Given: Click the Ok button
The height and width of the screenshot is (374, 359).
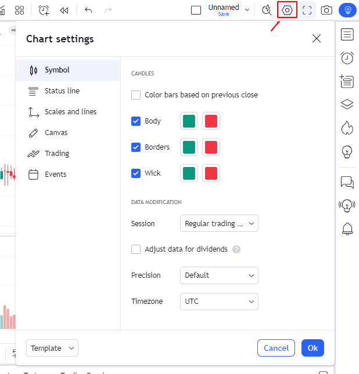Looking at the screenshot, I should click(313, 348).
